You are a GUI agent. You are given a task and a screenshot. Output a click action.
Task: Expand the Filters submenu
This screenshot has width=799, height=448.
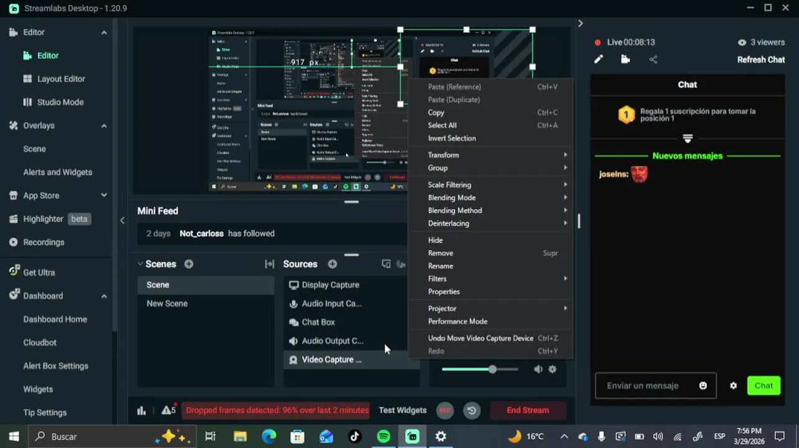click(x=492, y=279)
